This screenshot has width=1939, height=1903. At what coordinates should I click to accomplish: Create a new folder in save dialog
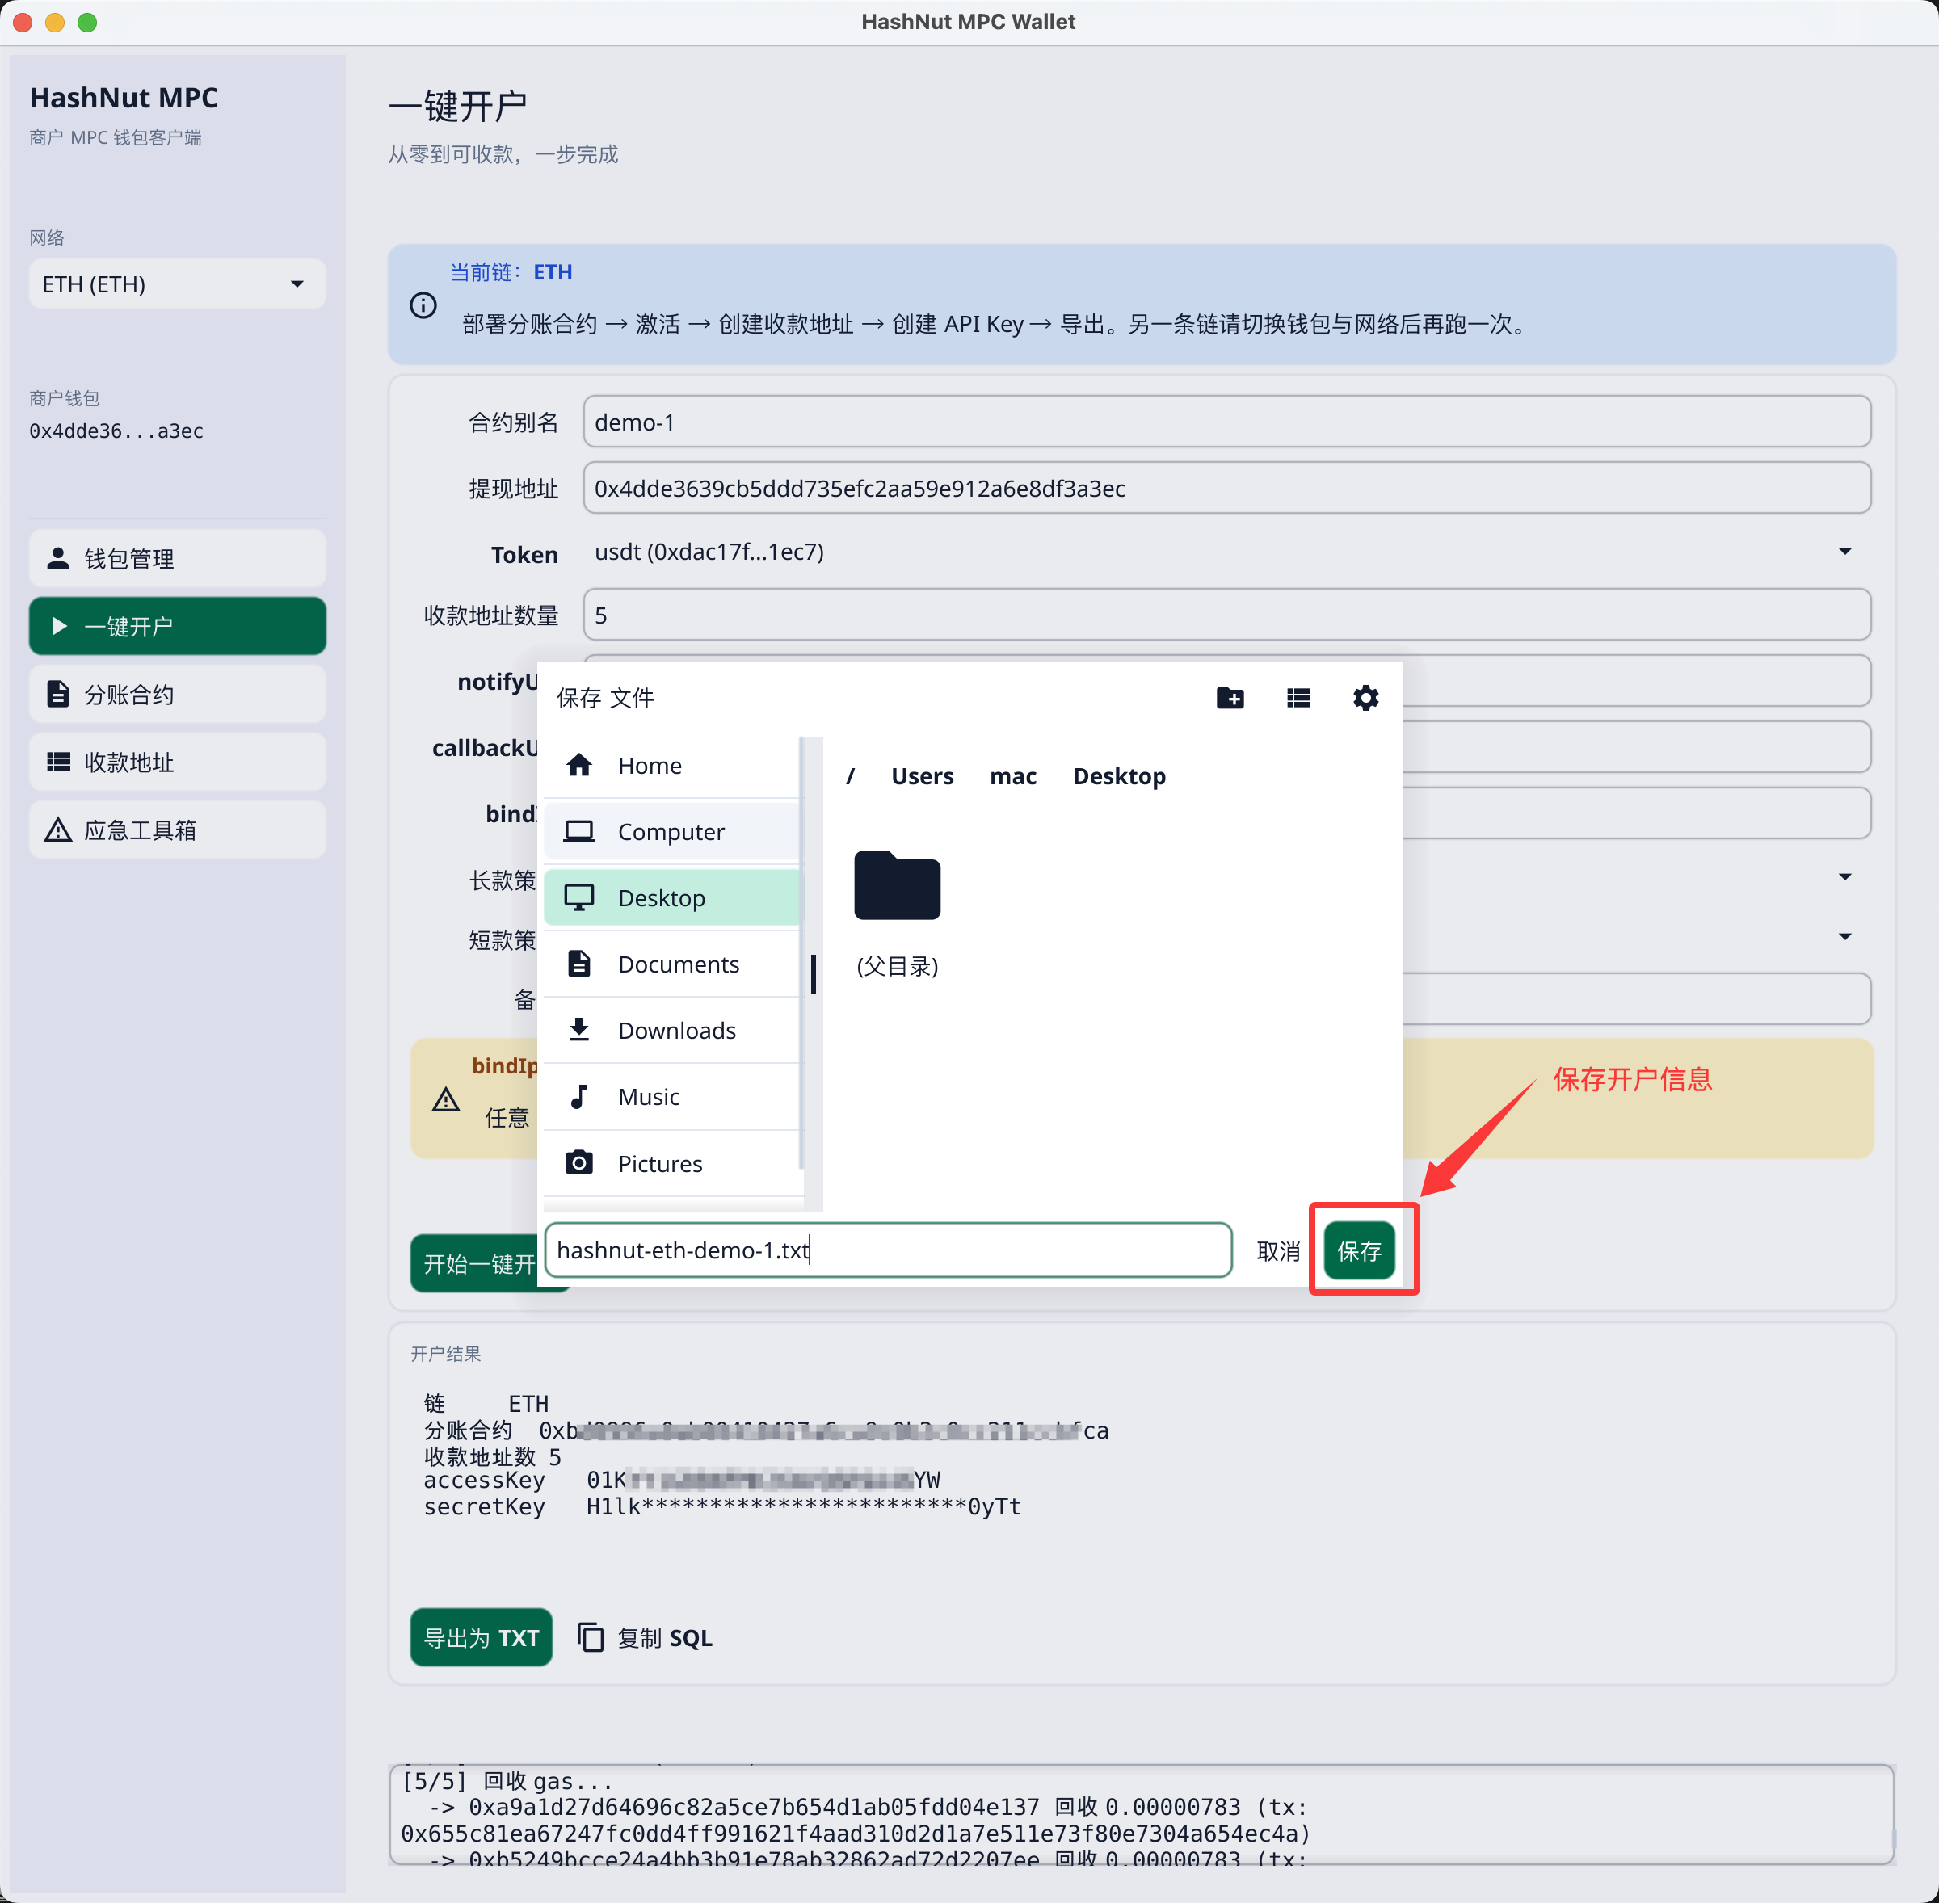[1230, 698]
